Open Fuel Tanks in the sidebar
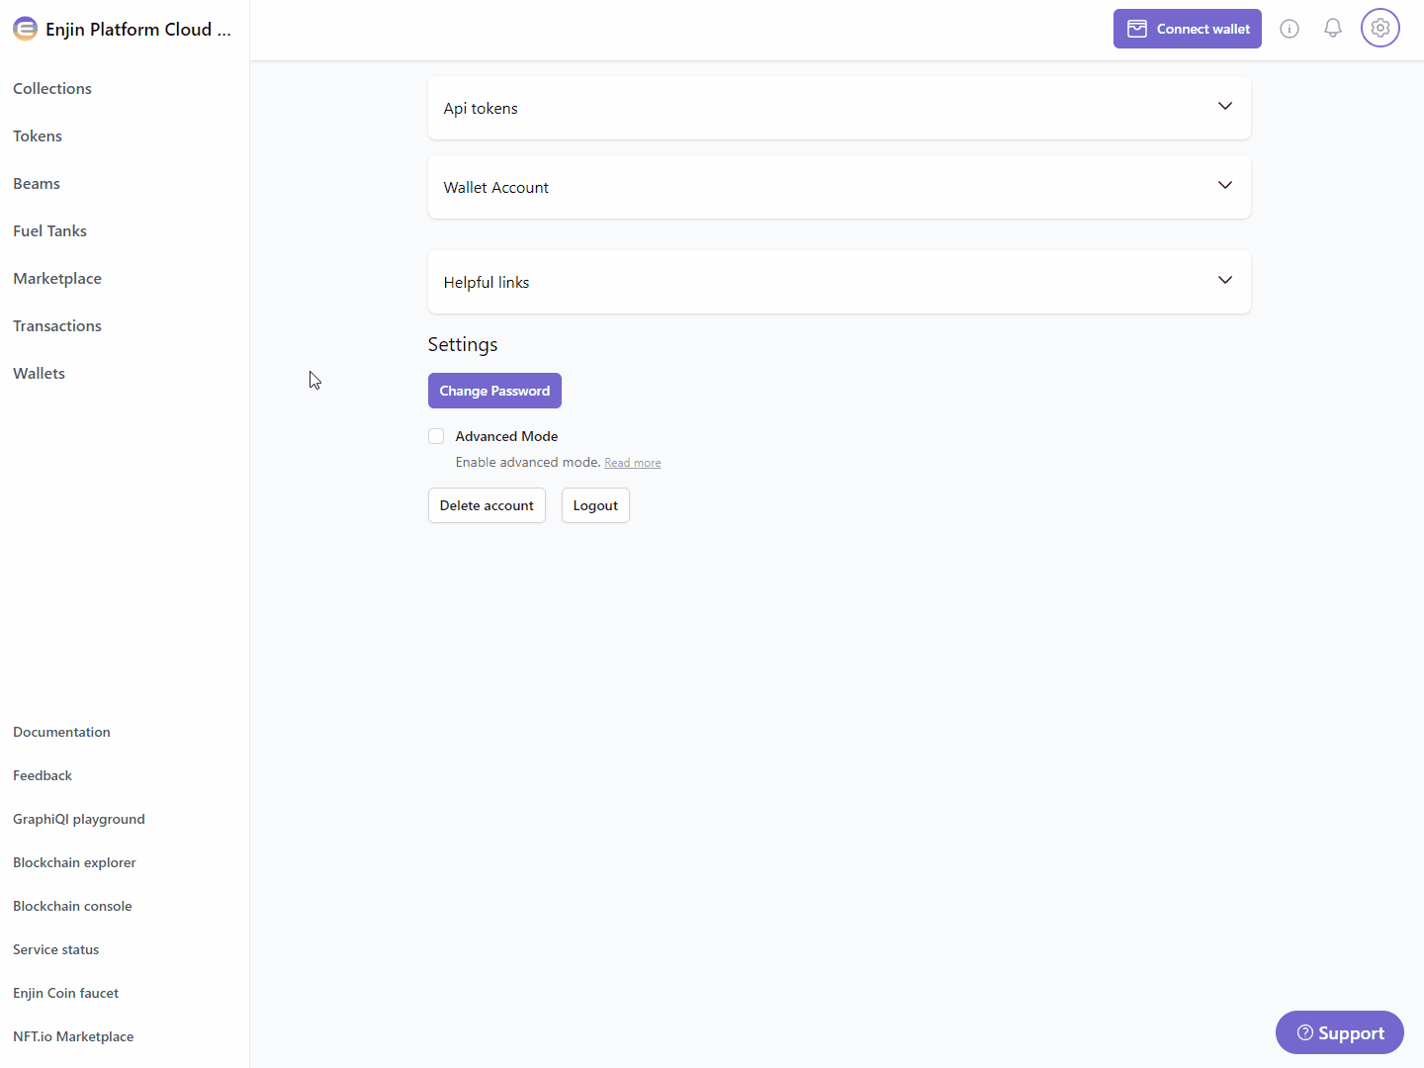The image size is (1424, 1068). [50, 230]
